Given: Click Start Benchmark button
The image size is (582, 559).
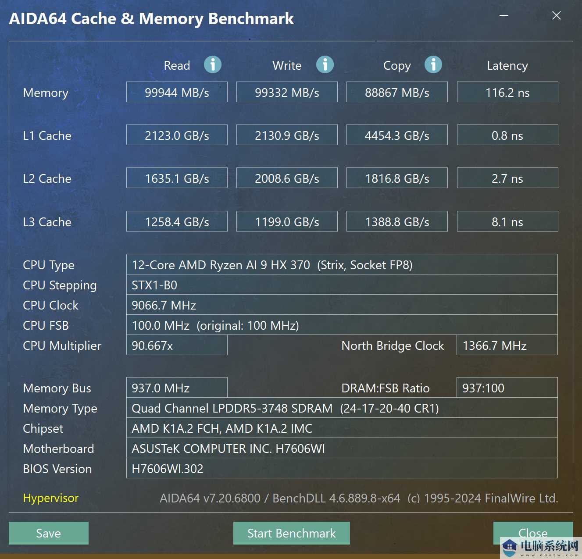Looking at the screenshot, I should [292, 533].
